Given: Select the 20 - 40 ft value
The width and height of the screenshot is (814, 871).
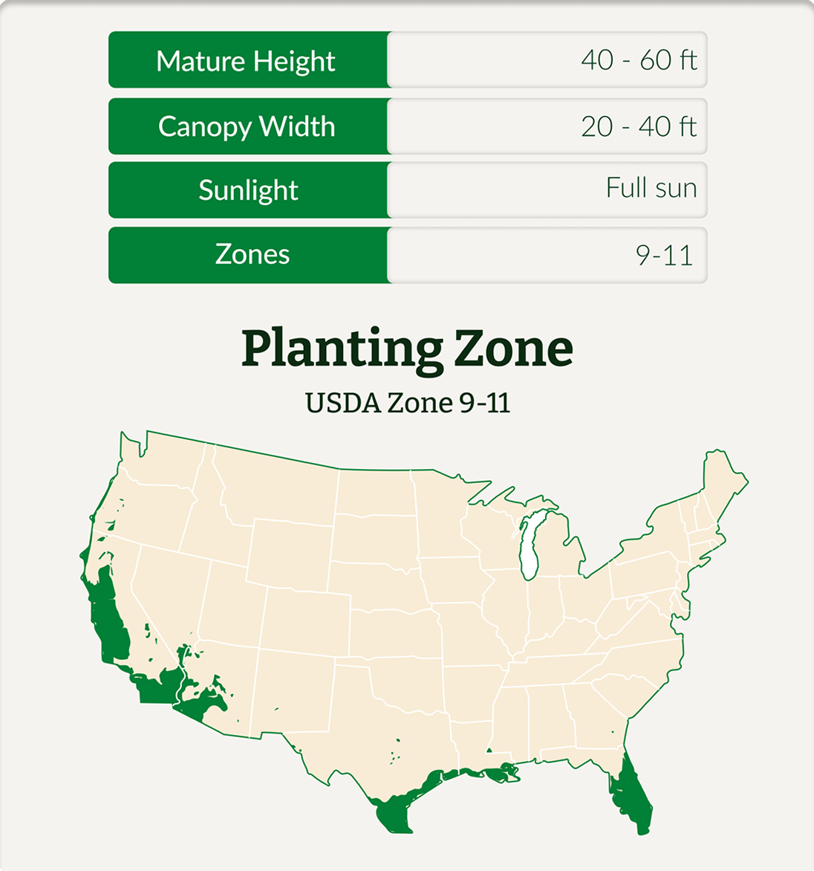Looking at the screenshot, I should point(639,126).
